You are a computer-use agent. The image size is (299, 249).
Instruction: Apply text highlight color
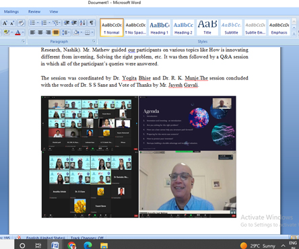pyautogui.click(x=6, y=32)
